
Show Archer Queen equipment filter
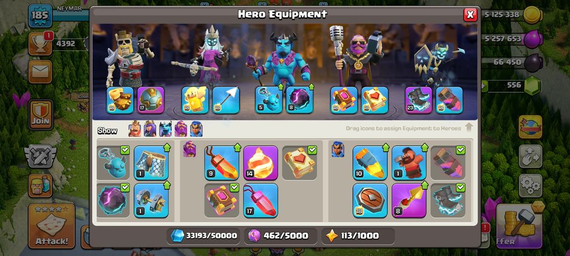(150, 129)
